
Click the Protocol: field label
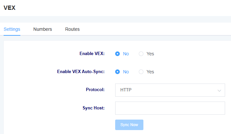[x=95, y=89]
